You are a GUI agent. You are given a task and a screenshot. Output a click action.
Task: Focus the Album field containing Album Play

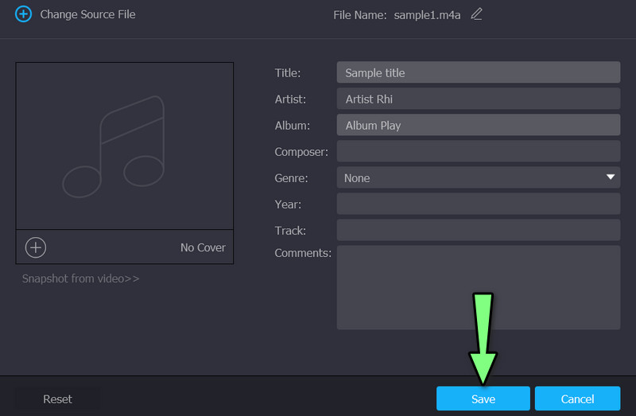point(478,125)
